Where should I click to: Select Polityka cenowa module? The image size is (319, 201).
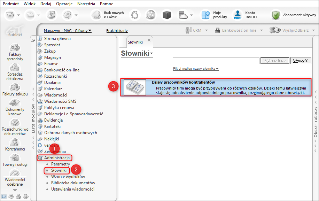click(59, 108)
